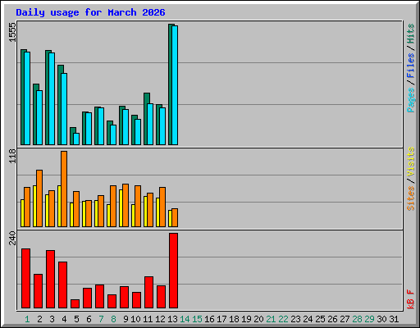Click the cyan files bar for day 3
This screenshot has height=328, width=420.
(52, 99)
